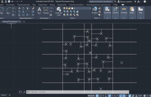Expand the Редактирование panel
This screenshot has height=97, width=151.
26,18
